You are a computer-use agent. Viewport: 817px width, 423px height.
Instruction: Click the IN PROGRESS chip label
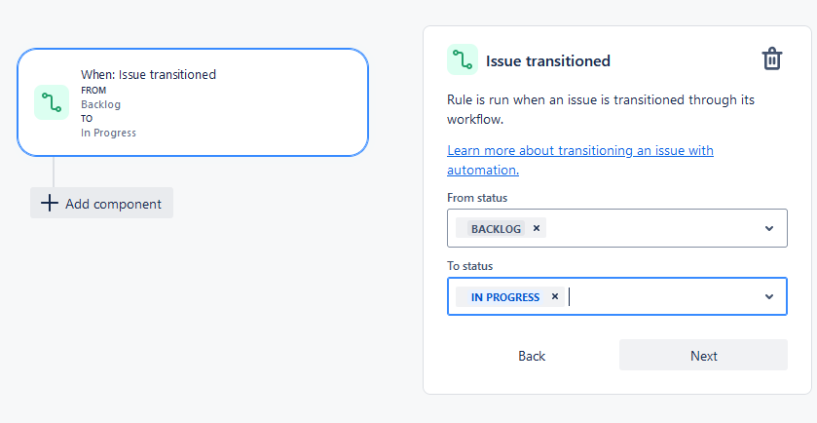[505, 296]
